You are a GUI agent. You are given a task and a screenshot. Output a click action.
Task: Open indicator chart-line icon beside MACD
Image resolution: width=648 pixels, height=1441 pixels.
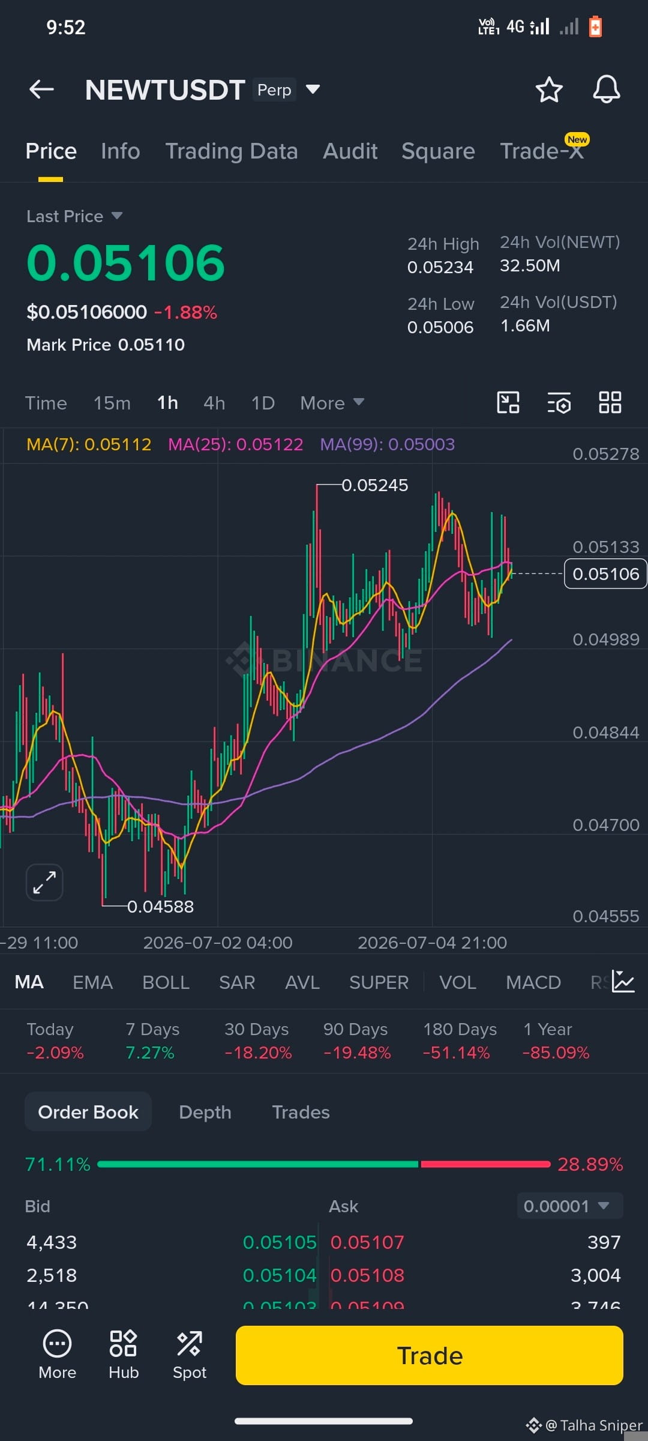pyautogui.click(x=623, y=982)
